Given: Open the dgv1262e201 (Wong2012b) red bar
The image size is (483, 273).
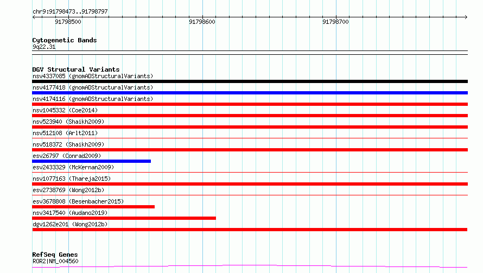Looking at the screenshot, I should point(250,230).
